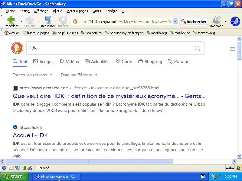Image resolution: width=242 pixels, height=181 pixels.
Task: Open mozdev.org bookmark
Action: 204,33
